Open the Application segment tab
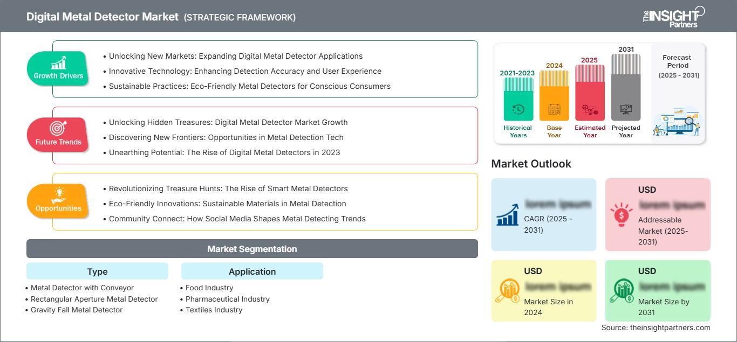The image size is (737, 342). pyautogui.click(x=252, y=271)
